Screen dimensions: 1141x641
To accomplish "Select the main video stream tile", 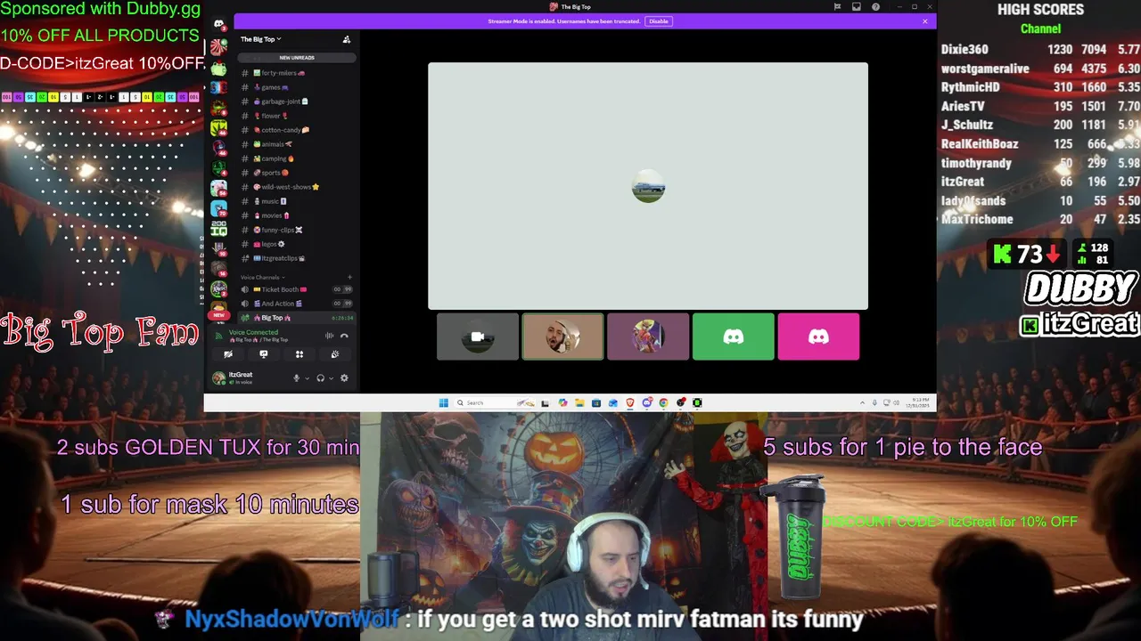I will click(648, 186).
